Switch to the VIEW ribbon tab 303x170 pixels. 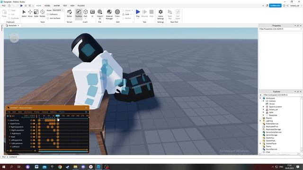pos(72,6)
